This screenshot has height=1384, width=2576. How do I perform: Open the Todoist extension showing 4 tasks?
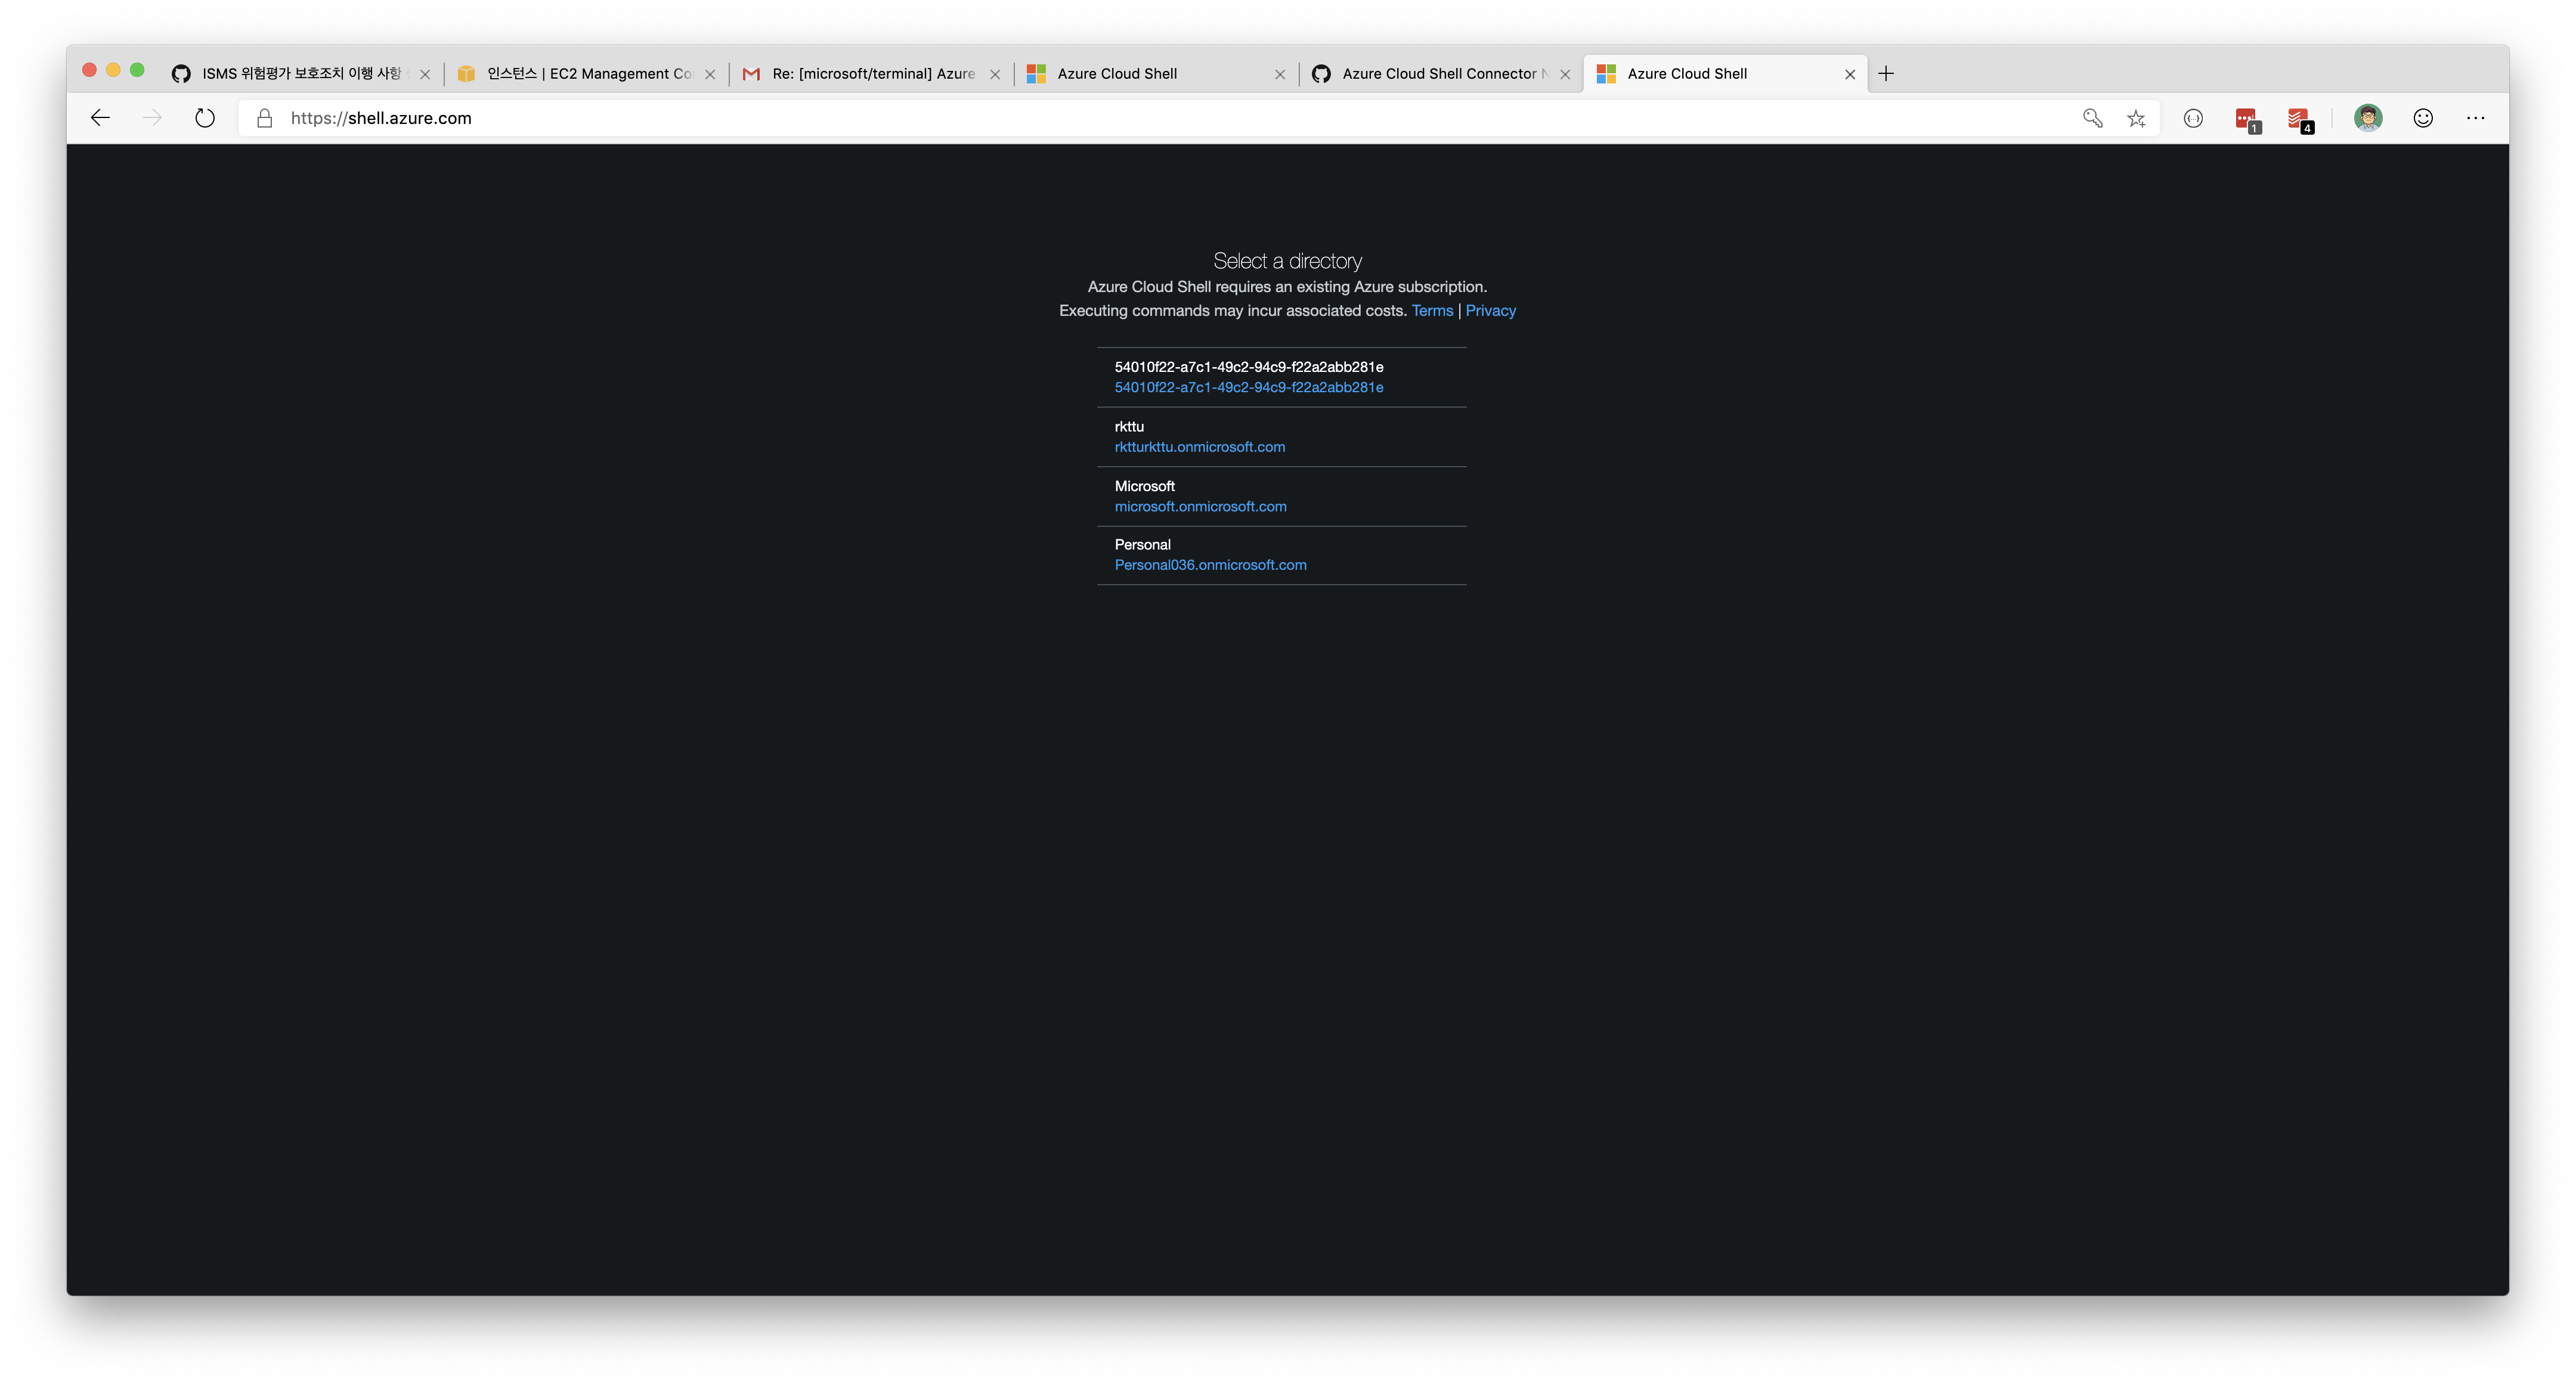pos(2299,118)
